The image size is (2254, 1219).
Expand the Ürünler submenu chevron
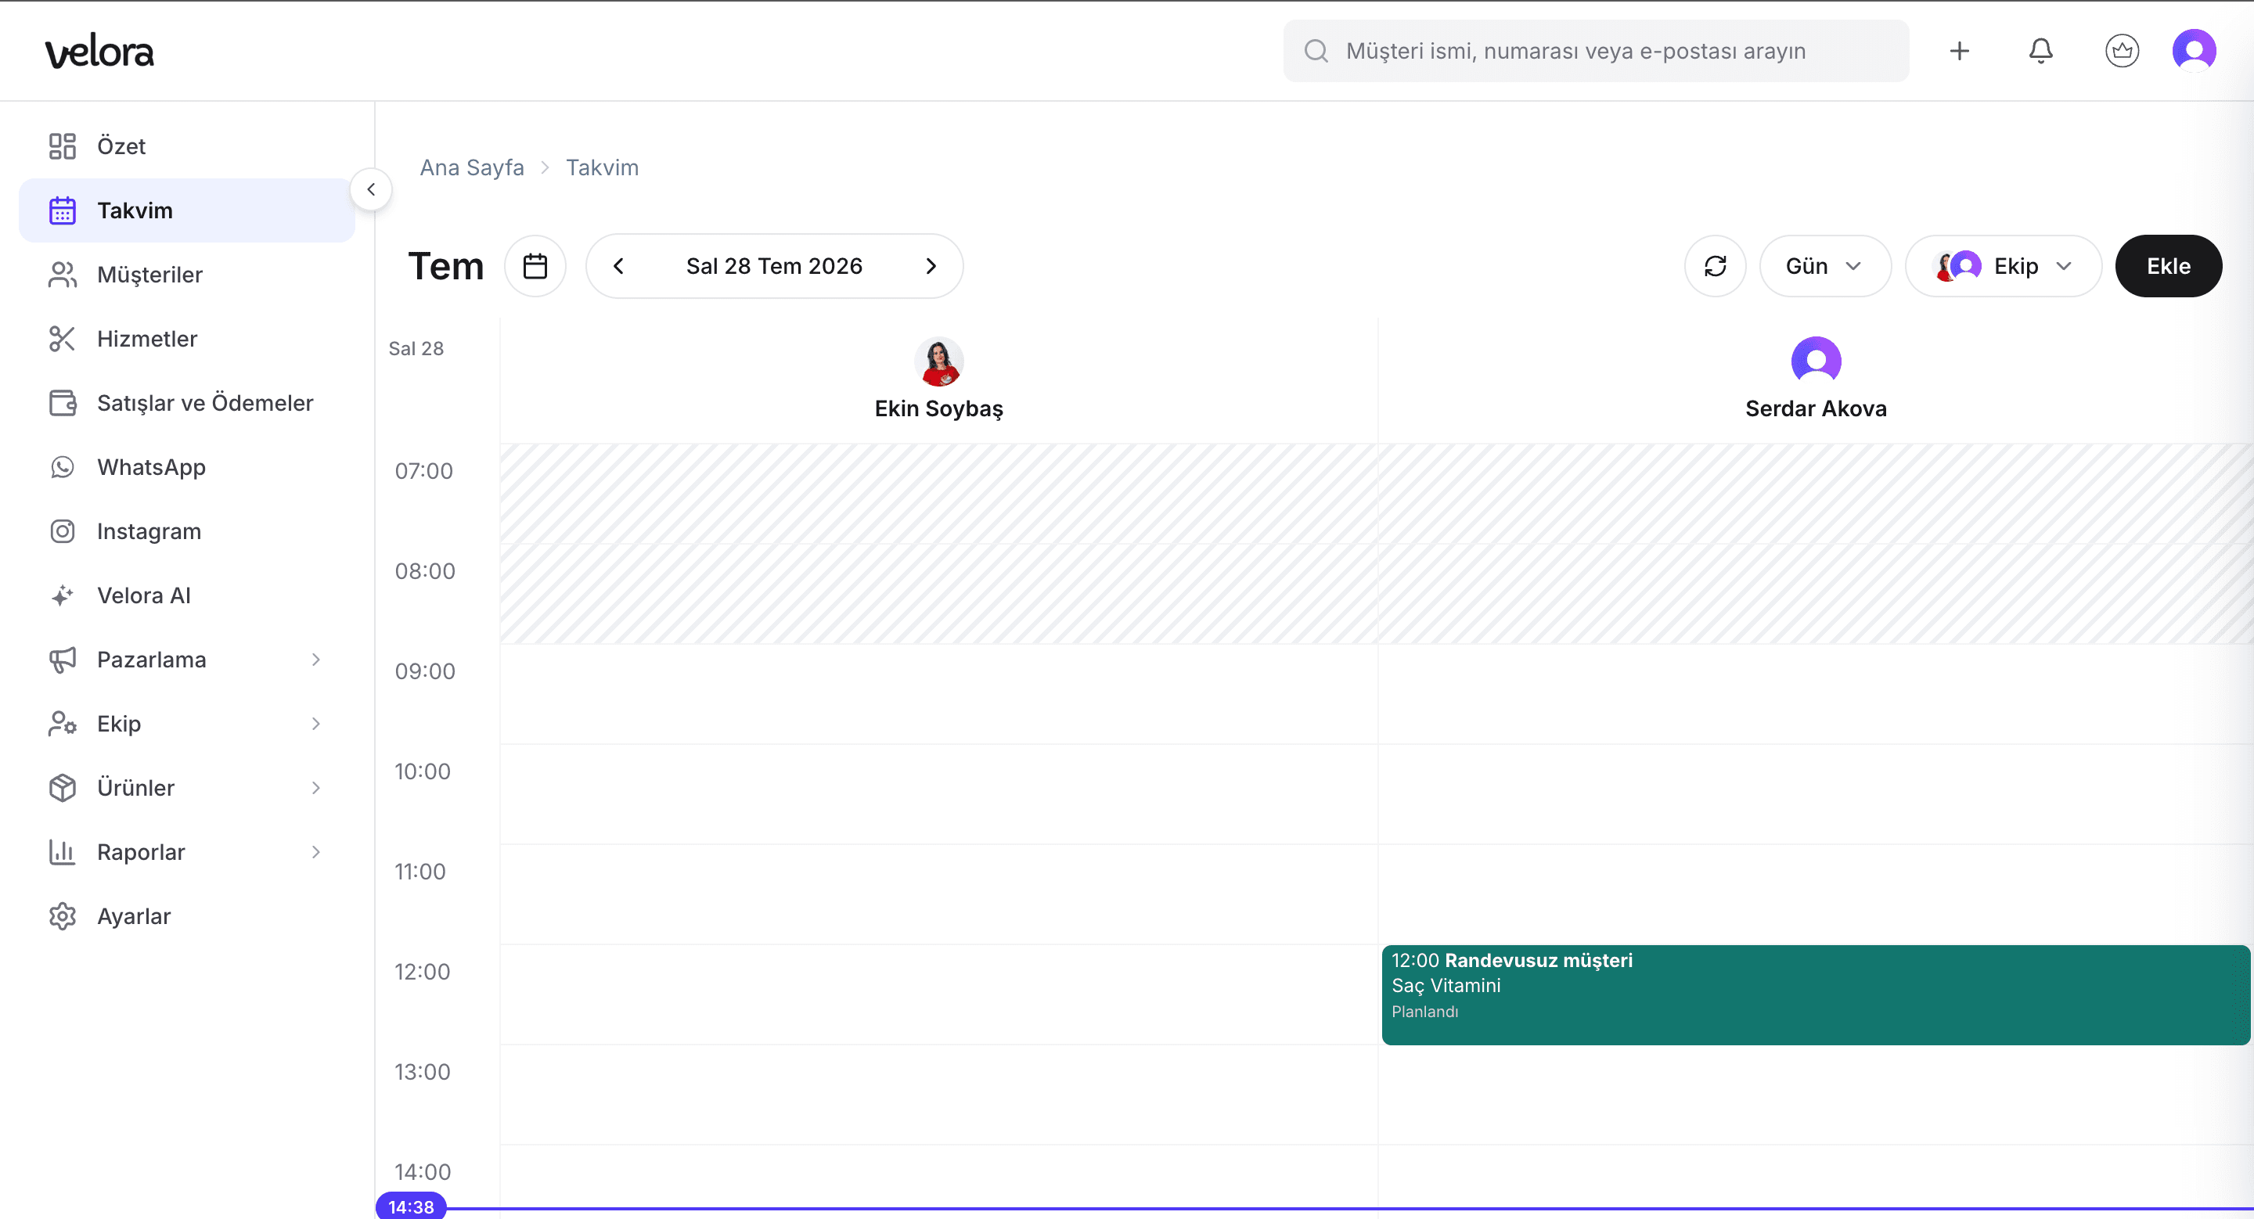[x=316, y=788]
